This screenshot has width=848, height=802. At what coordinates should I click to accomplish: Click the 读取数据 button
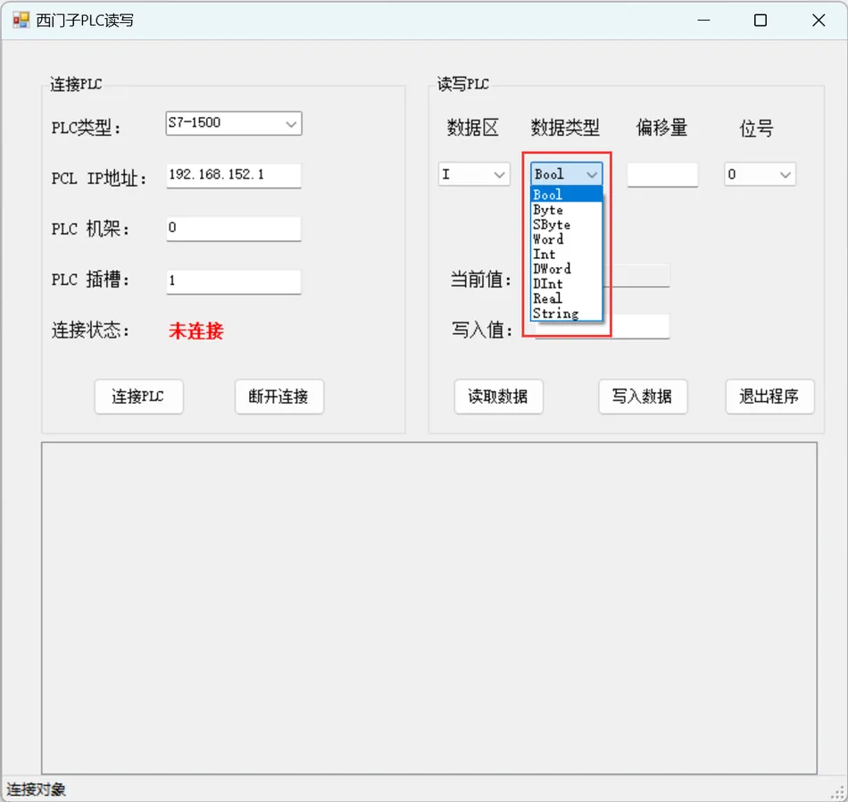[x=499, y=397]
